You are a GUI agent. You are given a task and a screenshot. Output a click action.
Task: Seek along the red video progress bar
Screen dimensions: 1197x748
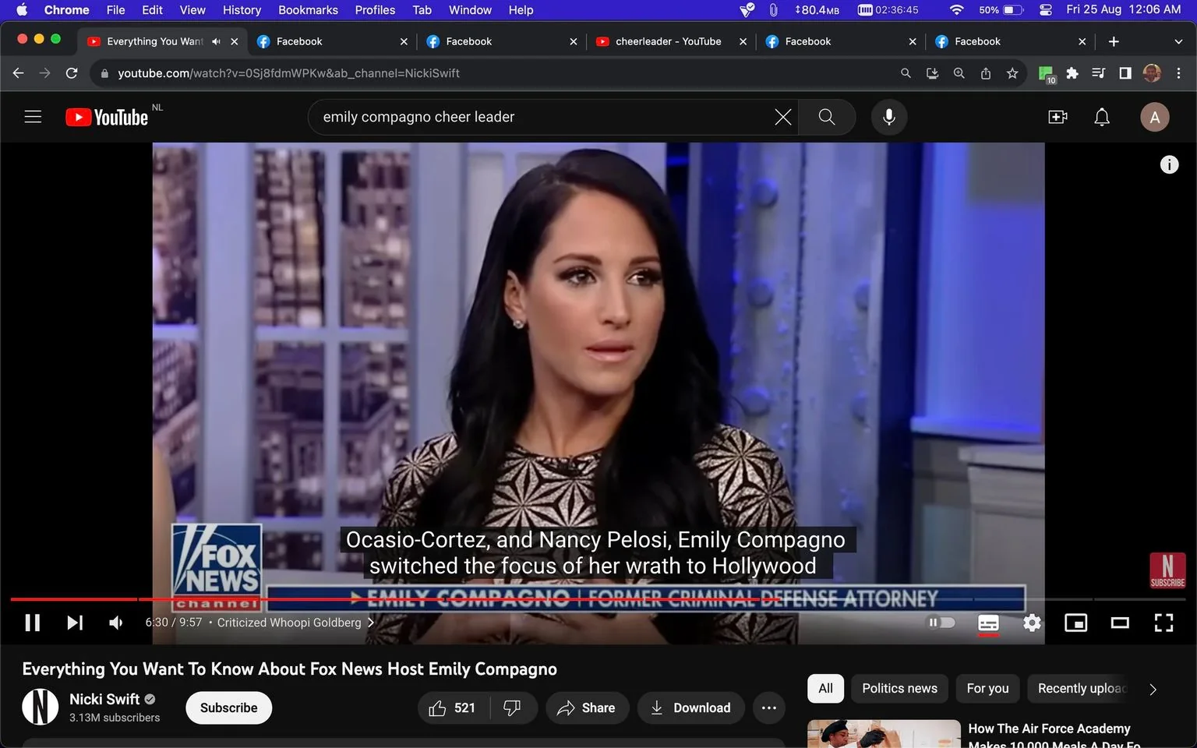pyautogui.click(x=598, y=599)
